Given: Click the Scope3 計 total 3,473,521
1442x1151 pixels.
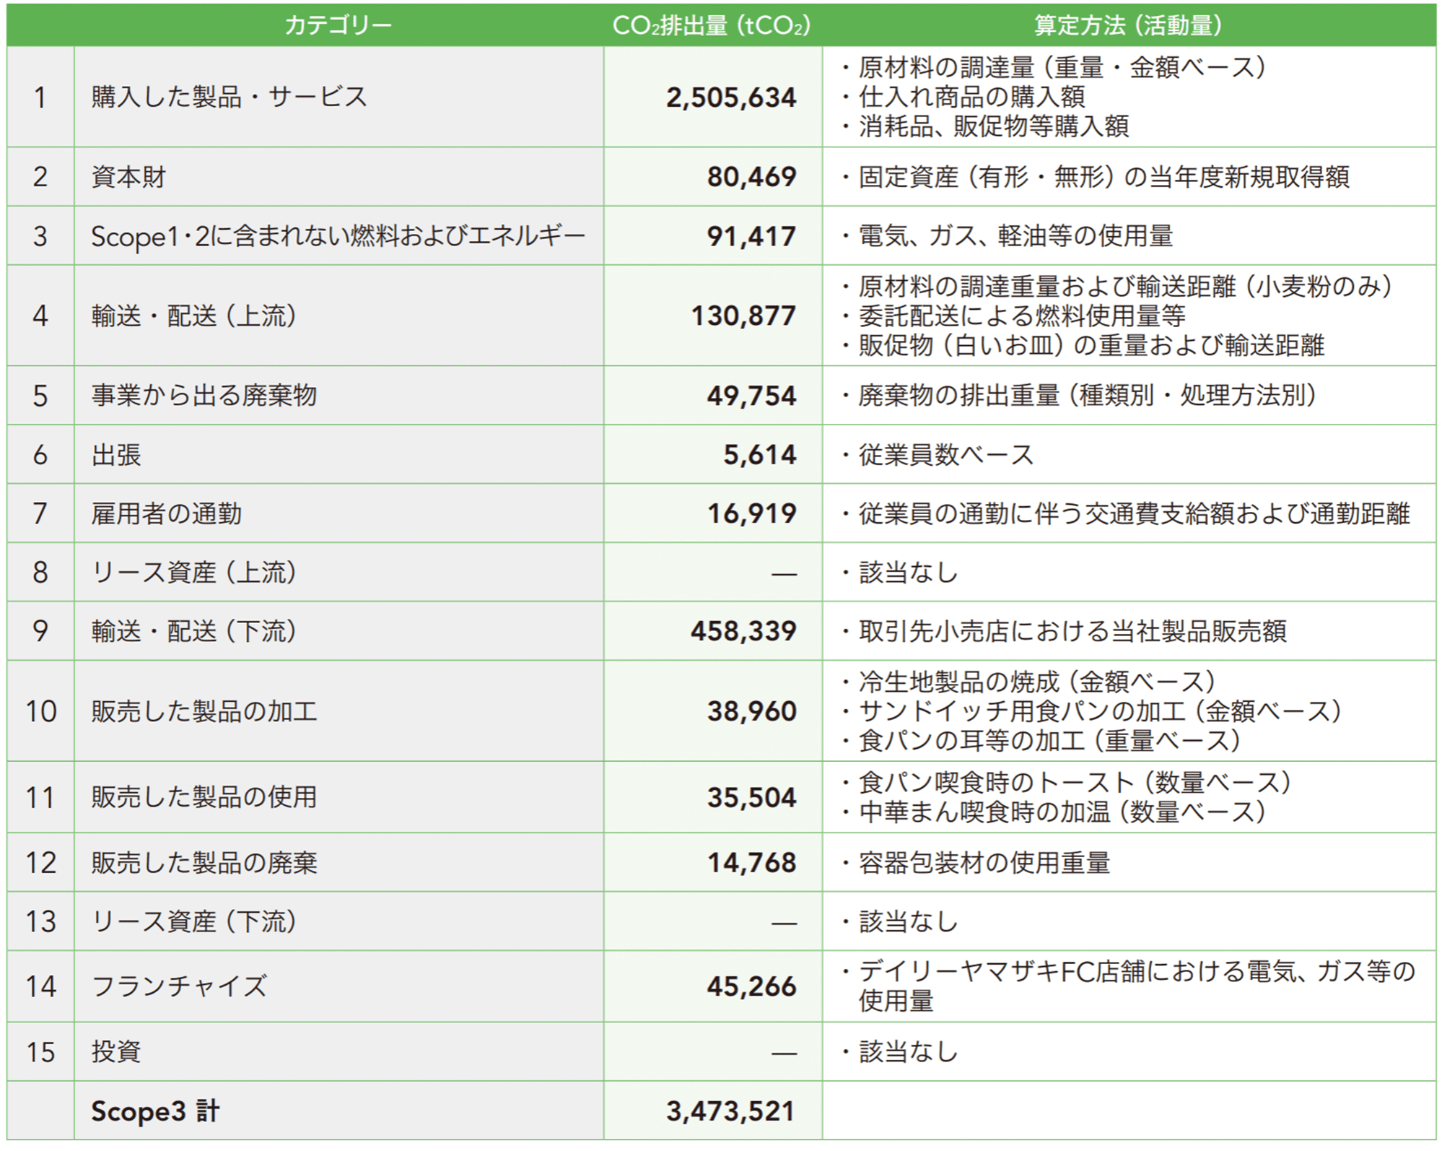Looking at the screenshot, I should pyautogui.click(x=730, y=1111).
